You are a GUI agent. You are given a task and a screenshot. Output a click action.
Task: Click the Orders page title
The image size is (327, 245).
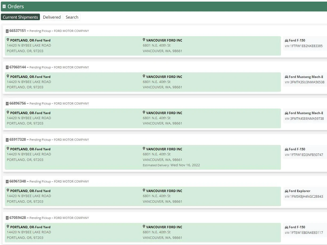tap(16, 6)
